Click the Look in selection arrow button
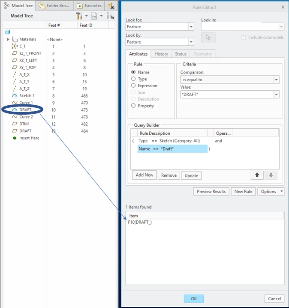This screenshot has height=308, width=289. click(208, 37)
